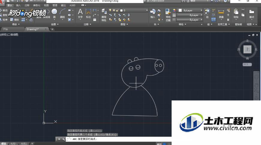Select the Scale (缩放) tool
Screen dimensions: 261x145
click(x=14, y=20)
